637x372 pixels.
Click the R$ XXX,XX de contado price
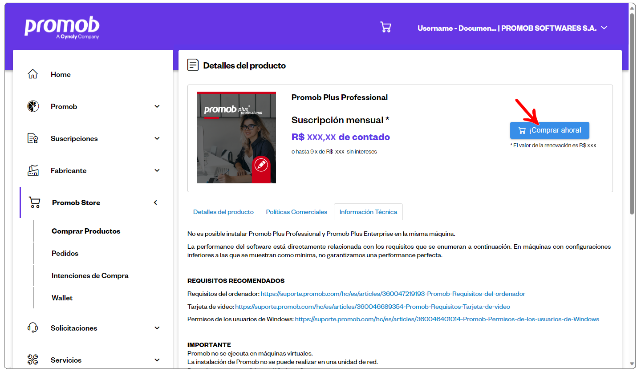click(341, 137)
